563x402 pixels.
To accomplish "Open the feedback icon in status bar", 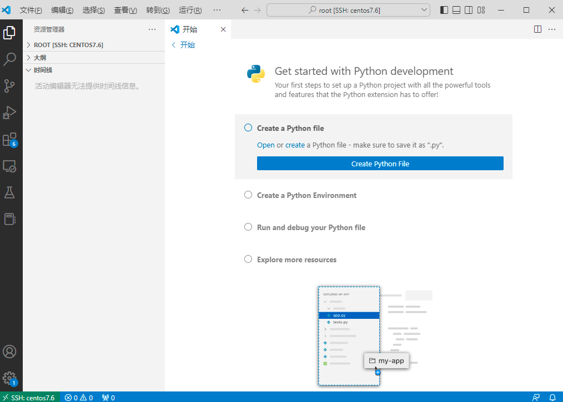I will (536, 398).
